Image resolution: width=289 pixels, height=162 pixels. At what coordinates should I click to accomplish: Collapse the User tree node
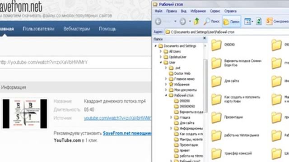coord(161,63)
